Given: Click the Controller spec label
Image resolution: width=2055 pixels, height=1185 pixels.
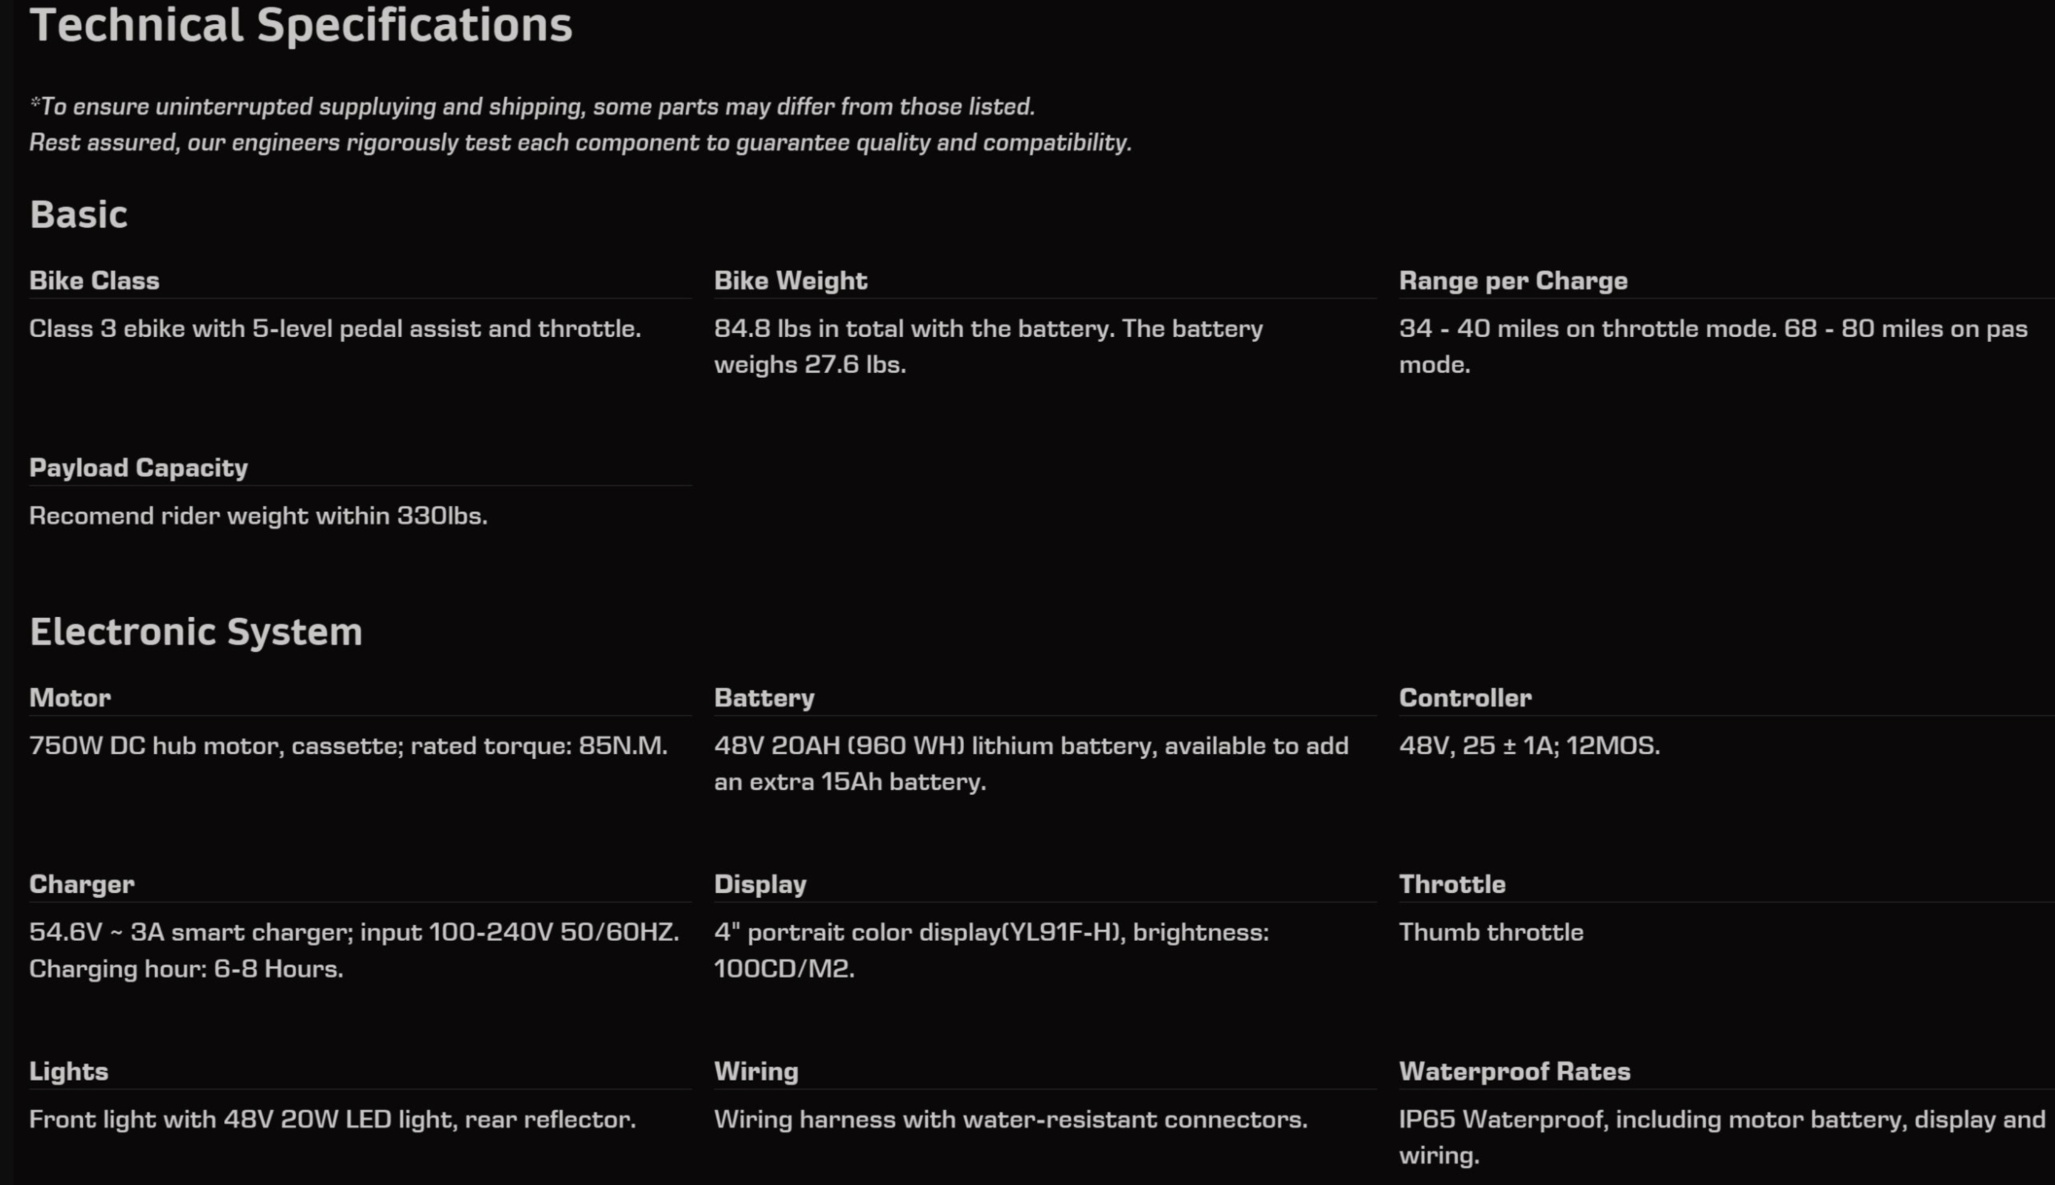Looking at the screenshot, I should 1465,697.
